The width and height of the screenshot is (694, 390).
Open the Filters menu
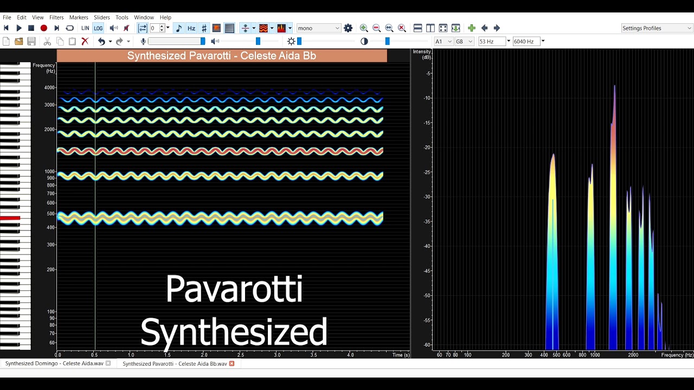[x=56, y=17]
